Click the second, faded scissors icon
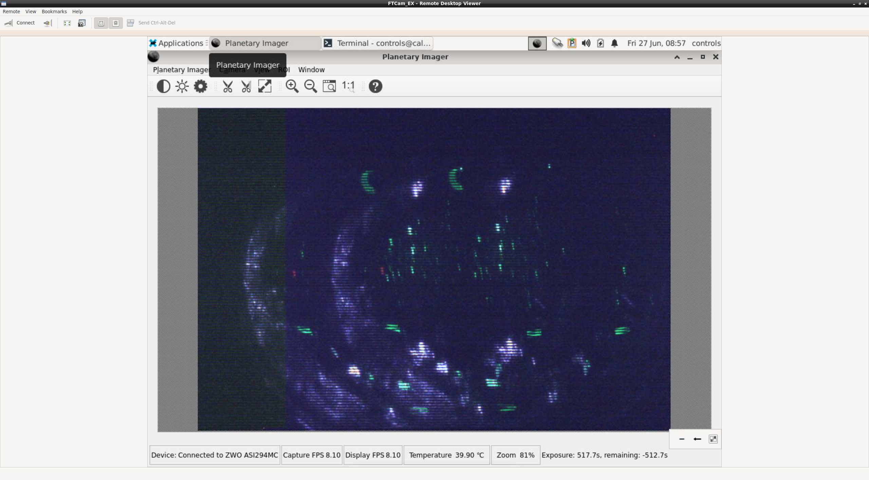Image resolution: width=869 pixels, height=480 pixels. (246, 86)
